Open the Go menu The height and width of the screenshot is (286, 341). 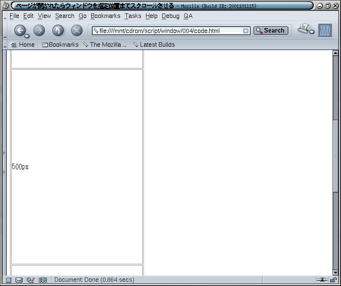82,16
